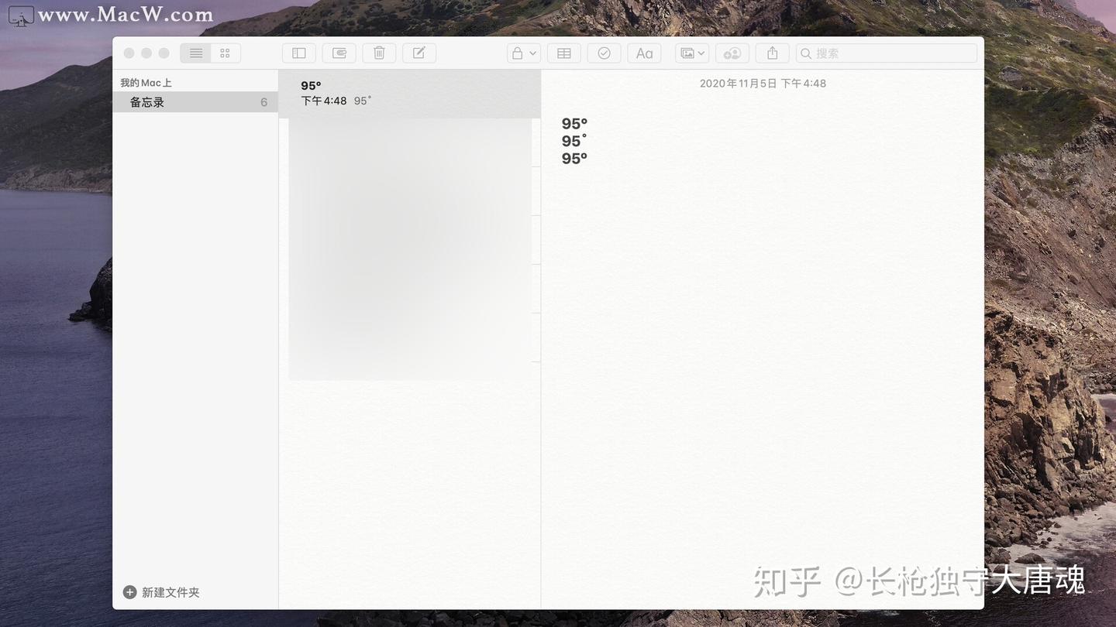The image size is (1116, 627).
Task: Toggle note locking with the lock icon
Action: (517, 53)
